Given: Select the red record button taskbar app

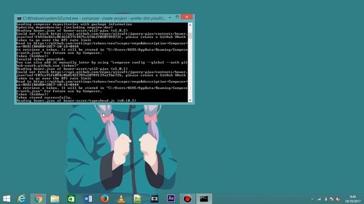Looking at the screenshot, I should tap(188, 199).
